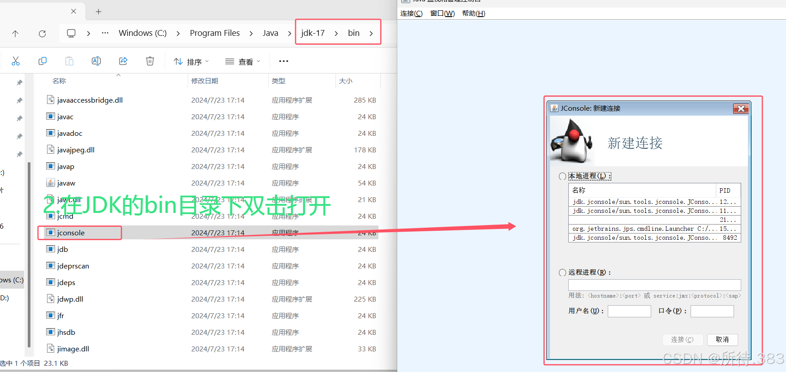Sort files by Name column header
The image size is (786, 372).
point(59,81)
